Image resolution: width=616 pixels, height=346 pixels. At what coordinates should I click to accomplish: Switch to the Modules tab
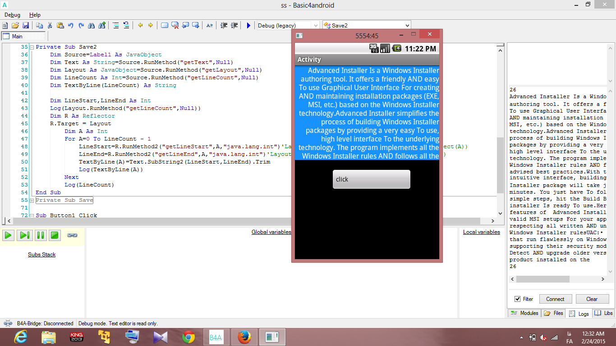tap(524, 313)
